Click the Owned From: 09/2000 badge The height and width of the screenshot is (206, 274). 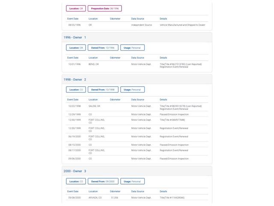103,181
